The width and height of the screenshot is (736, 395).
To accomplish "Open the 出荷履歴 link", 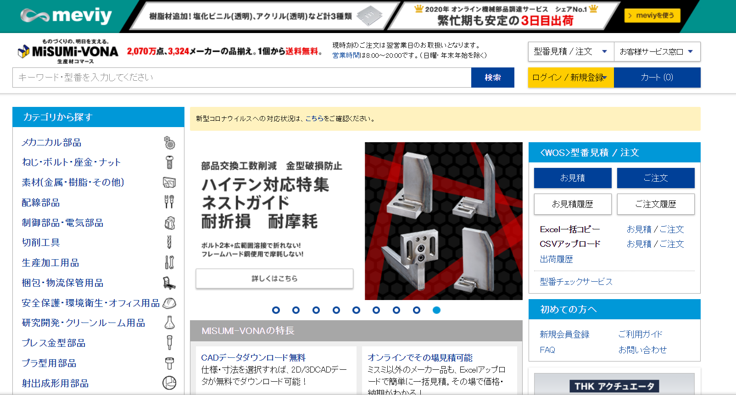I will tap(557, 259).
